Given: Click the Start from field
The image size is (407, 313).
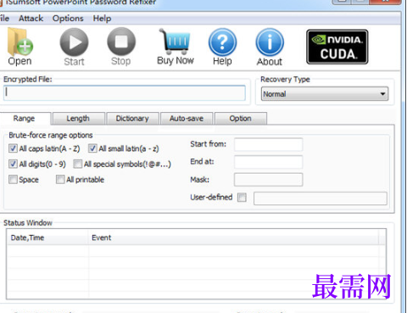Looking at the screenshot, I should (x=268, y=144).
